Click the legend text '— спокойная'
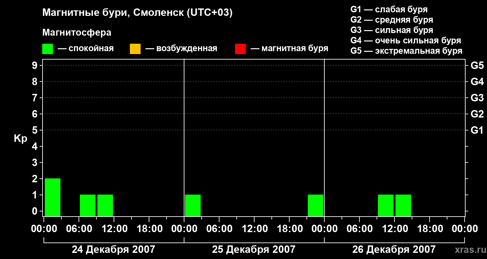Screen dimensions: 487x259 click(86, 49)
